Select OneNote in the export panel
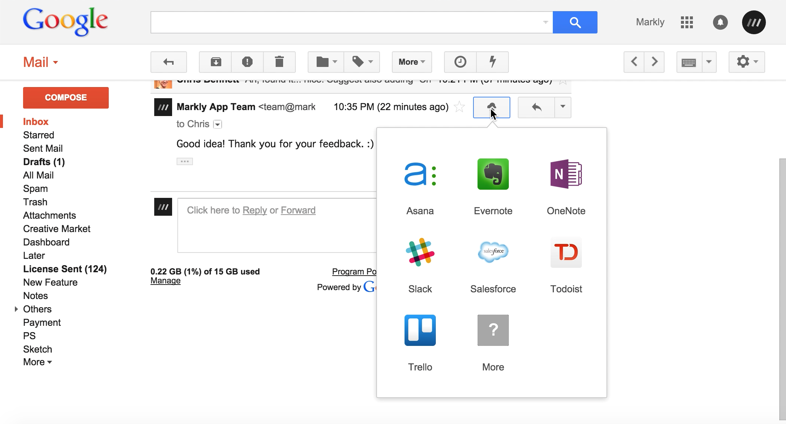Screen dimensions: 786x424 coord(566,174)
